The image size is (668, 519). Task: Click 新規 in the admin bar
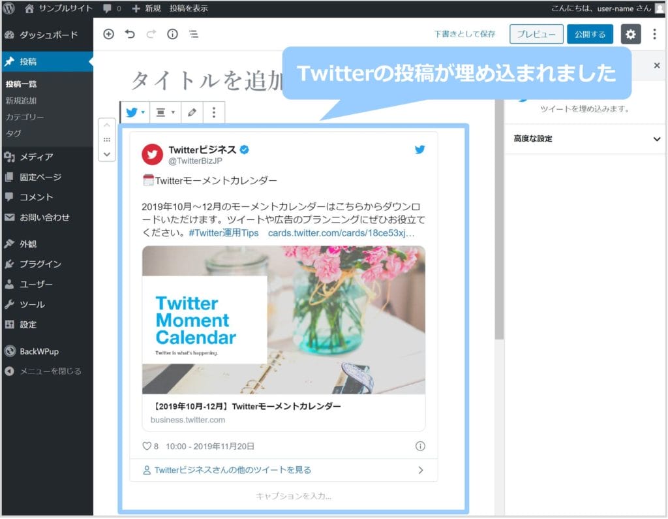click(147, 8)
